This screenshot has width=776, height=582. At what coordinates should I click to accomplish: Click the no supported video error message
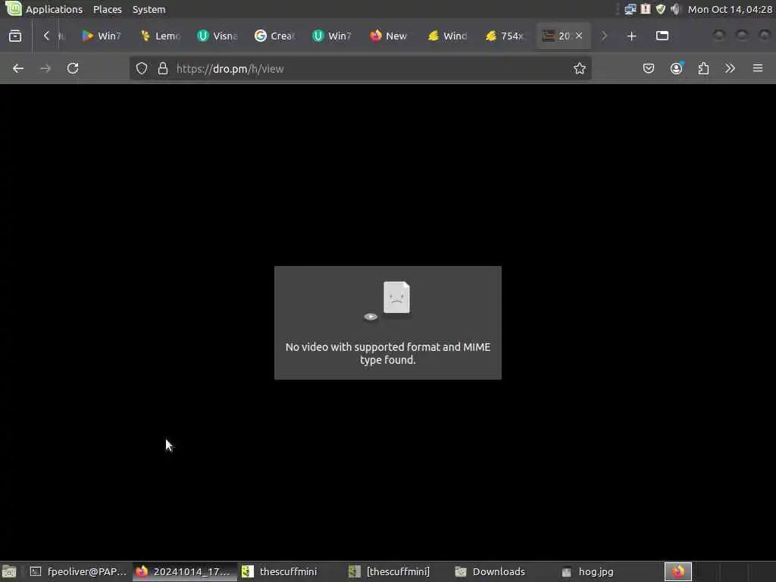pos(388,353)
